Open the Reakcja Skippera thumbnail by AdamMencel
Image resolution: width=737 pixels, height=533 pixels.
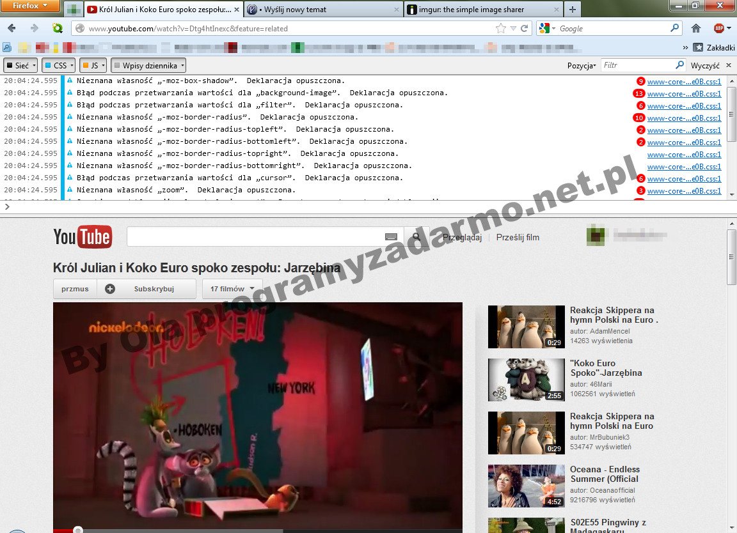point(526,327)
